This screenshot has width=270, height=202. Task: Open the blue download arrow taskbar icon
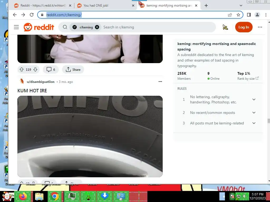pyautogui.click(x=104, y=196)
